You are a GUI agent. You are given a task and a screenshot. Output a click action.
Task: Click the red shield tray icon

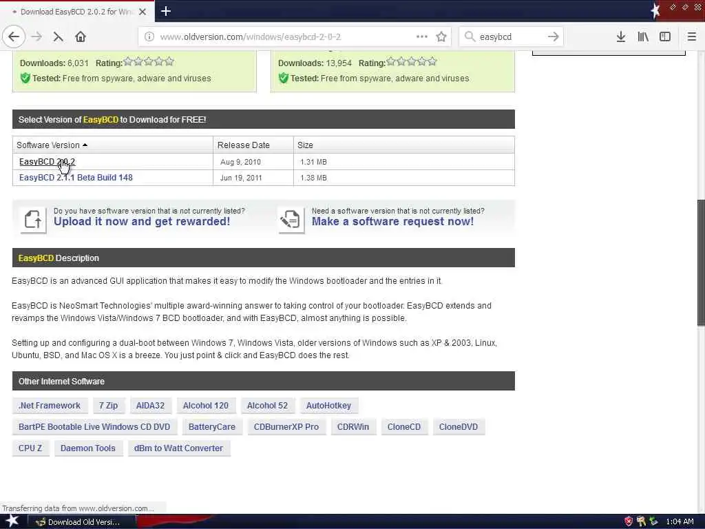[x=628, y=521]
